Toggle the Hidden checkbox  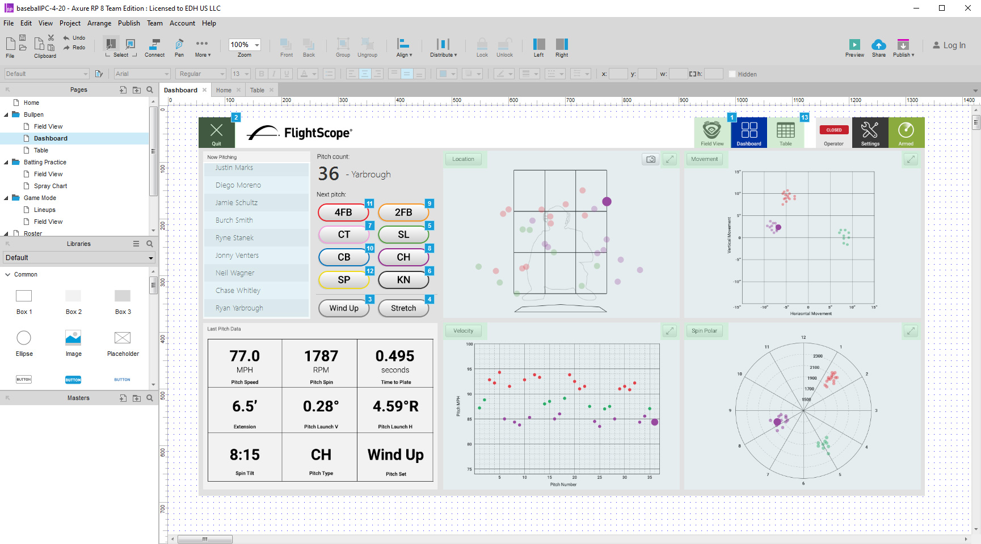[x=732, y=74]
